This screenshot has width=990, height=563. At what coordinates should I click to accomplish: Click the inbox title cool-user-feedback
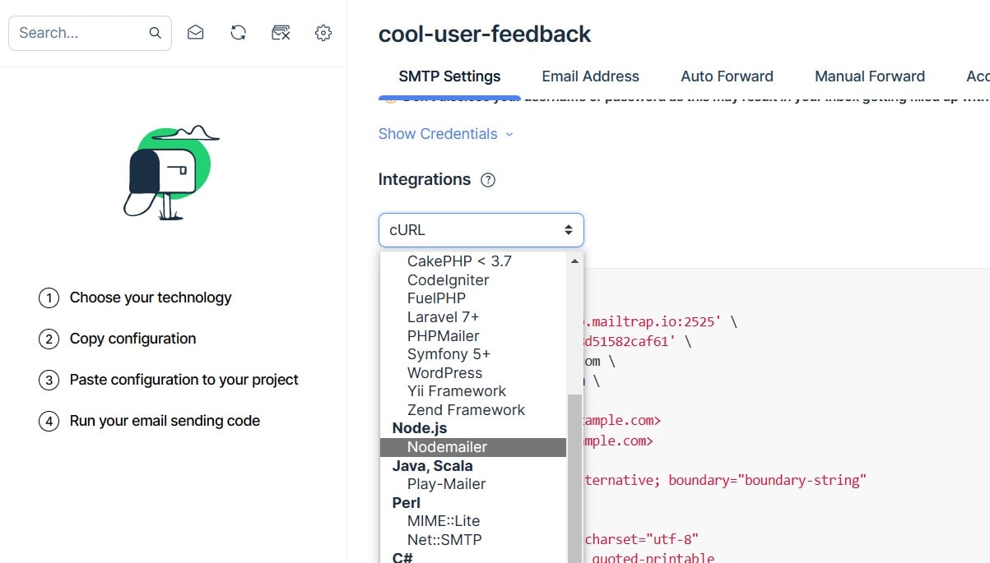(485, 35)
